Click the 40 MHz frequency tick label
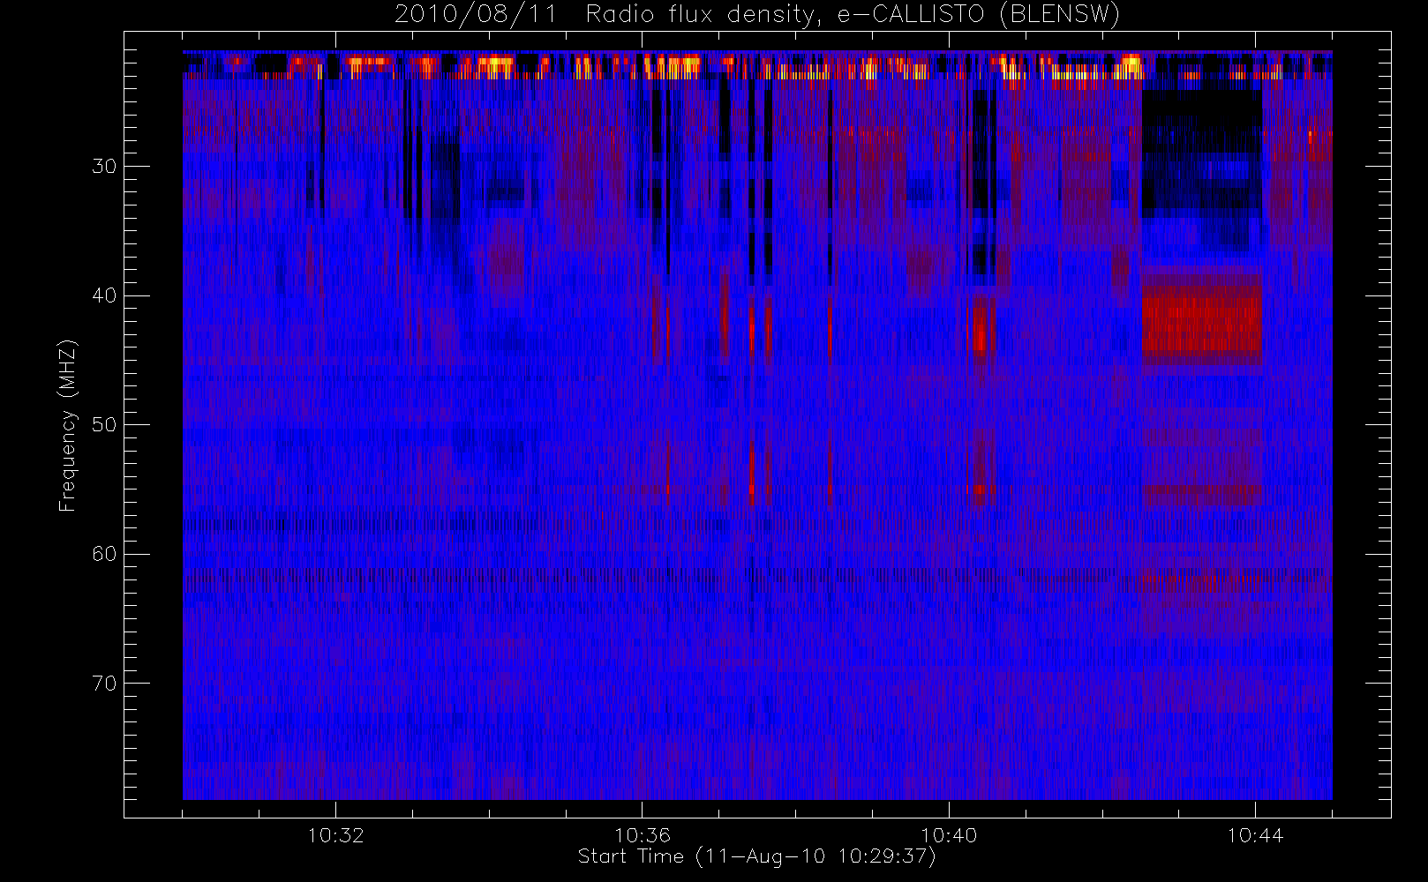The image size is (1428, 882). click(104, 295)
